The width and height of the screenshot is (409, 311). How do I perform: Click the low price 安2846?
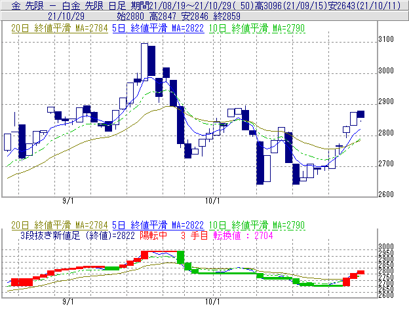(195, 16)
